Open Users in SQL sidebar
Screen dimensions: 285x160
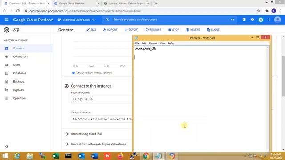(x=27, y=65)
